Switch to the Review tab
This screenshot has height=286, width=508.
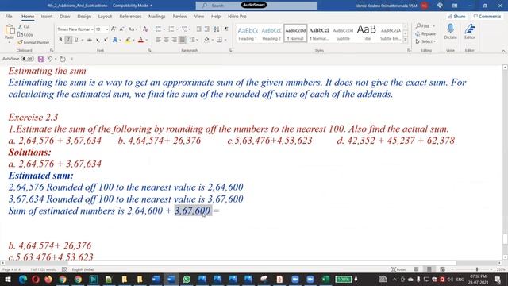(179, 16)
